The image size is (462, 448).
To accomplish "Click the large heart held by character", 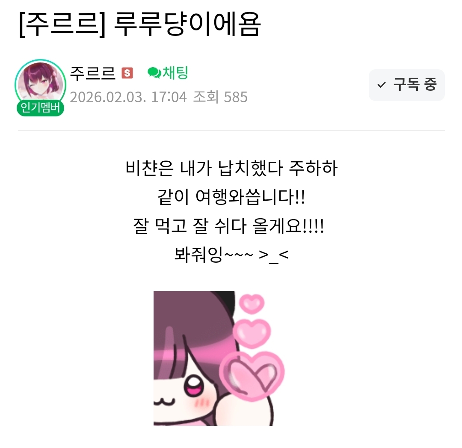I will pos(252,376).
